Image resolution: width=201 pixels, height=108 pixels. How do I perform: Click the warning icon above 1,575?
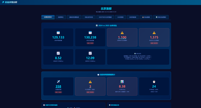154,33
